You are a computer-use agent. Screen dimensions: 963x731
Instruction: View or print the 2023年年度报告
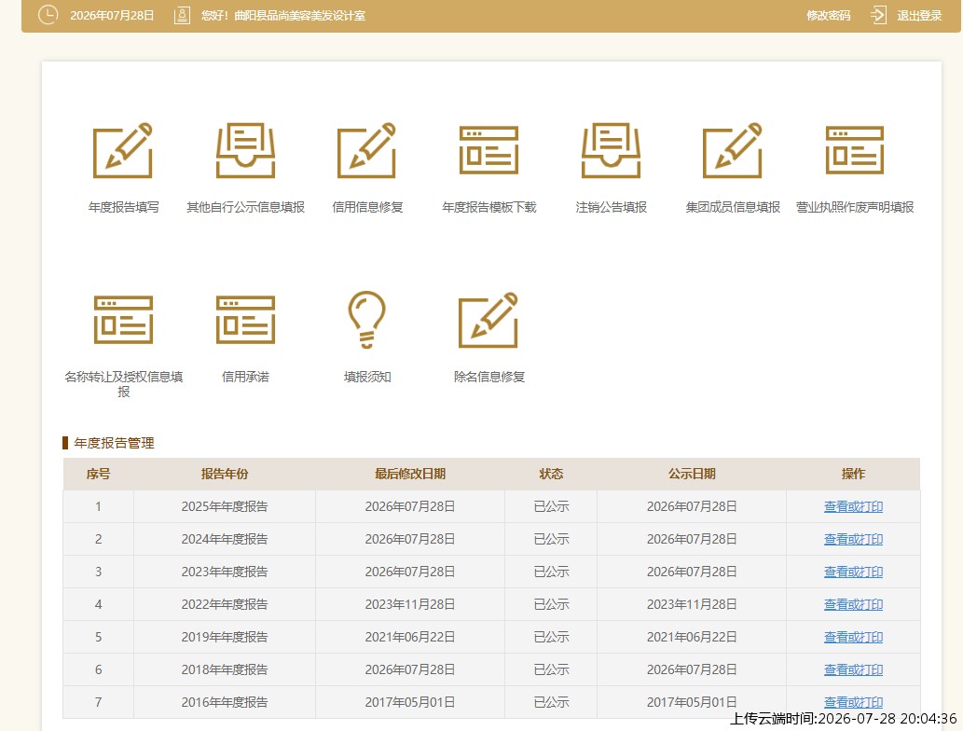853,572
